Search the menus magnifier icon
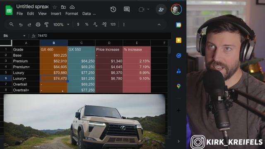This screenshot has width=265, height=149. tap(11, 24)
